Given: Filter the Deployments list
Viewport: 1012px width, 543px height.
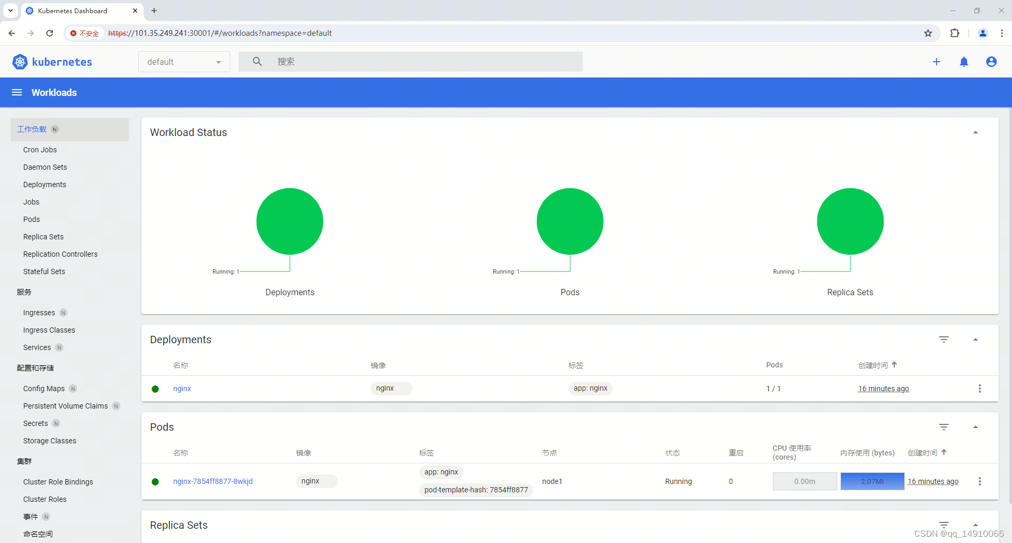Looking at the screenshot, I should [x=944, y=340].
